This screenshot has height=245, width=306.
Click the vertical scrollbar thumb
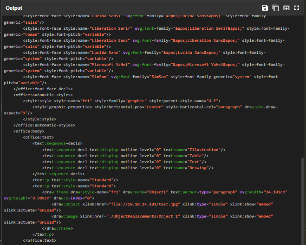point(303,200)
